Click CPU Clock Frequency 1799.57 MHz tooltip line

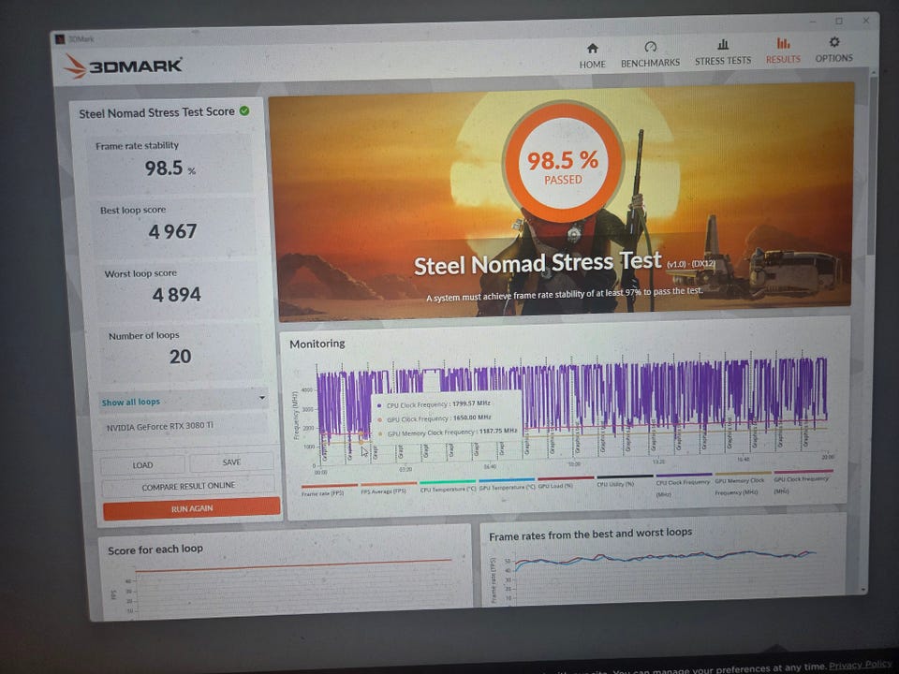pyautogui.click(x=434, y=404)
